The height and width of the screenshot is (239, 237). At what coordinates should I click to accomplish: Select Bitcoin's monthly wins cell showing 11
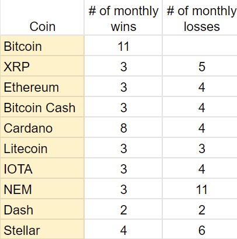click(123, 46)
